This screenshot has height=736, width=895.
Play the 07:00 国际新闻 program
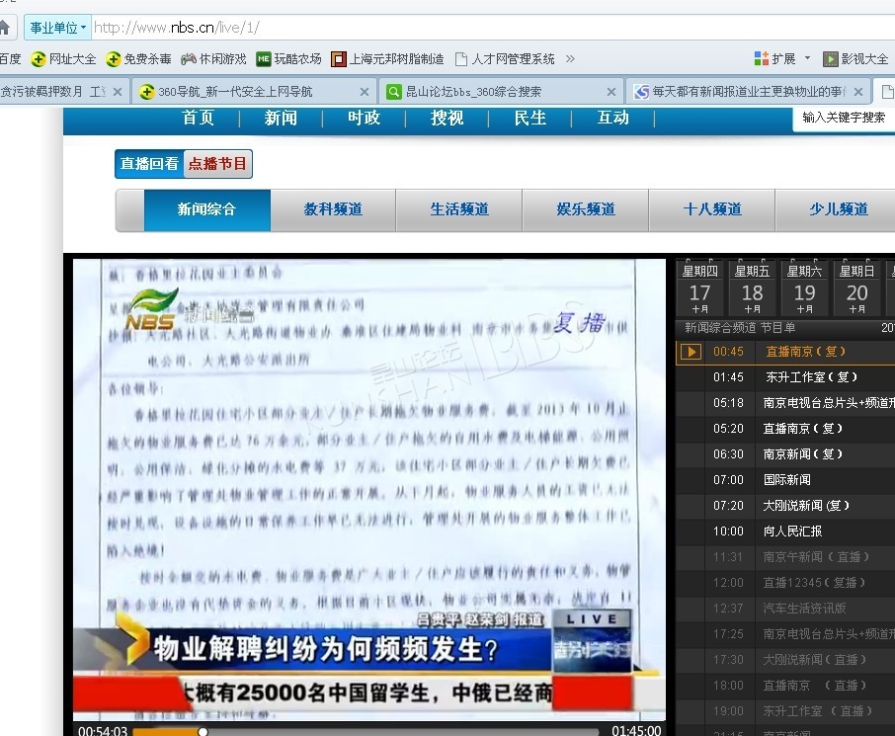point(785,480)
